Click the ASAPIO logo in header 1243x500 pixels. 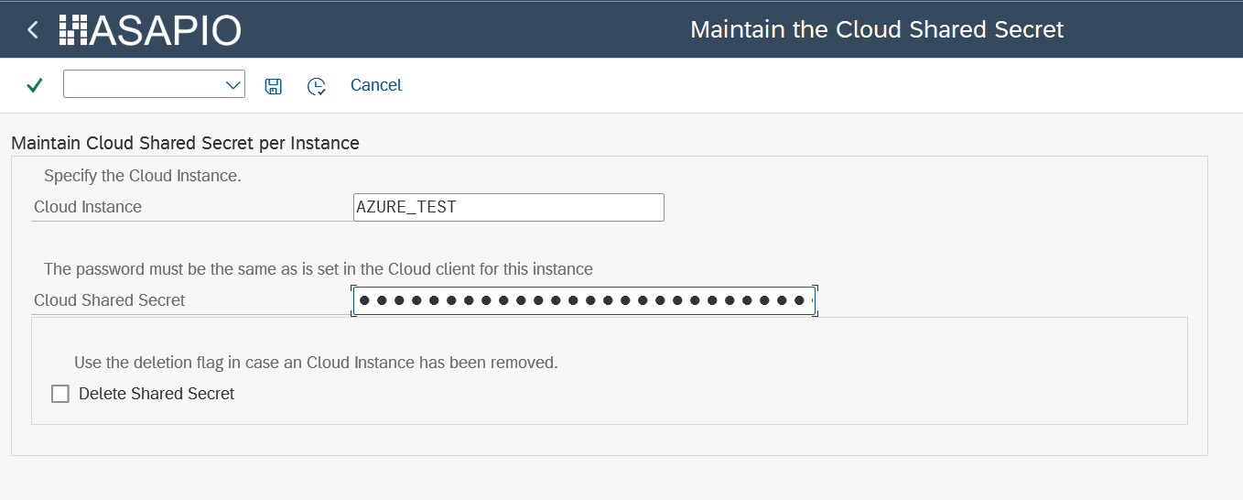click(150, 30)
